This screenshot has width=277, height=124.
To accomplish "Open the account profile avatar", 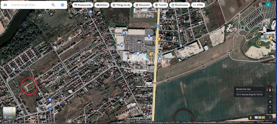I will [x=268, y=5].
